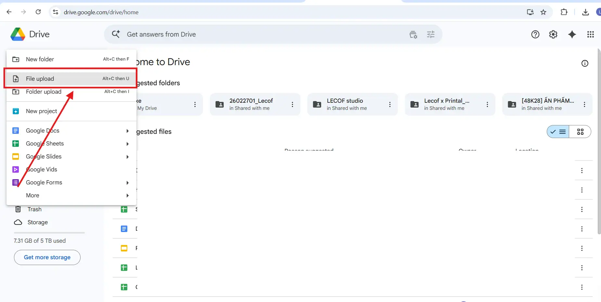Open Gemini sparkle panel
The width and height of the screenshot is (601, 302).
[x=572, y=34]
